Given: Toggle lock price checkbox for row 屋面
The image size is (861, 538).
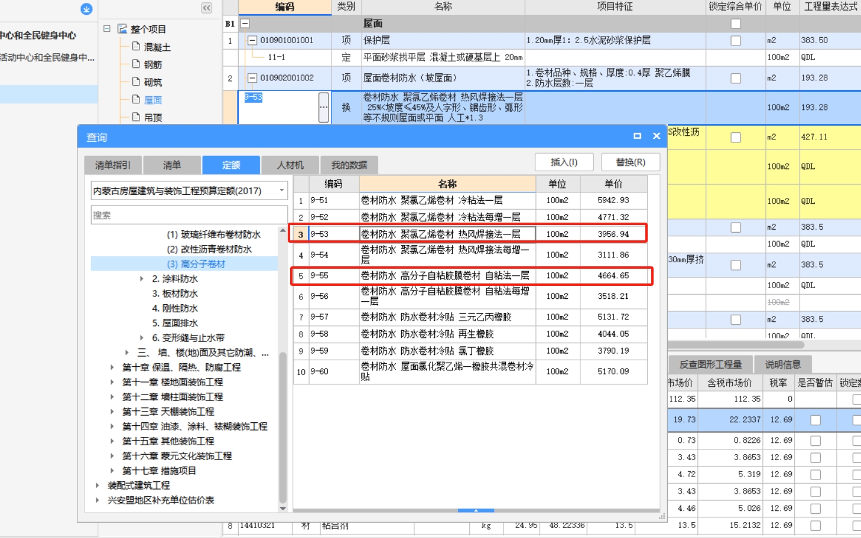Looking at the screenshot, I should [736, 24].
